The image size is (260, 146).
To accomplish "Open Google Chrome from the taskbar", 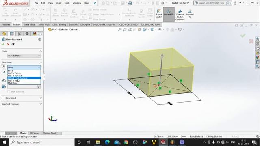I will pyautogui.click(x=126, y=142).
